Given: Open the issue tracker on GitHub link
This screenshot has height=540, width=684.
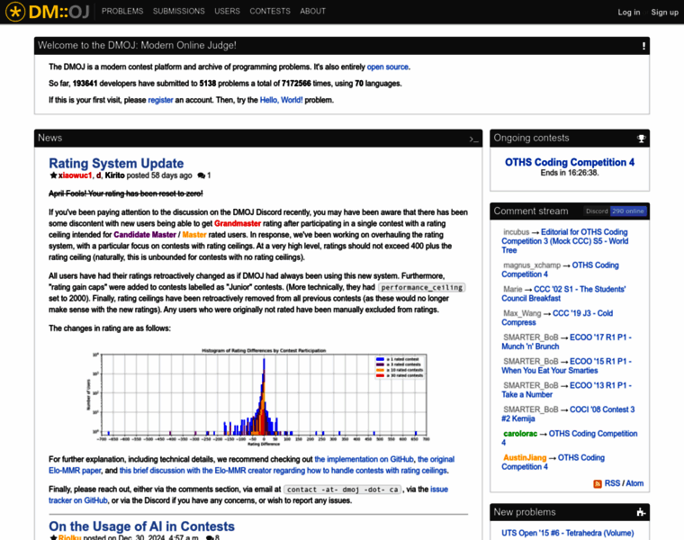Looking at the screenshot, I should coord(248,495).
